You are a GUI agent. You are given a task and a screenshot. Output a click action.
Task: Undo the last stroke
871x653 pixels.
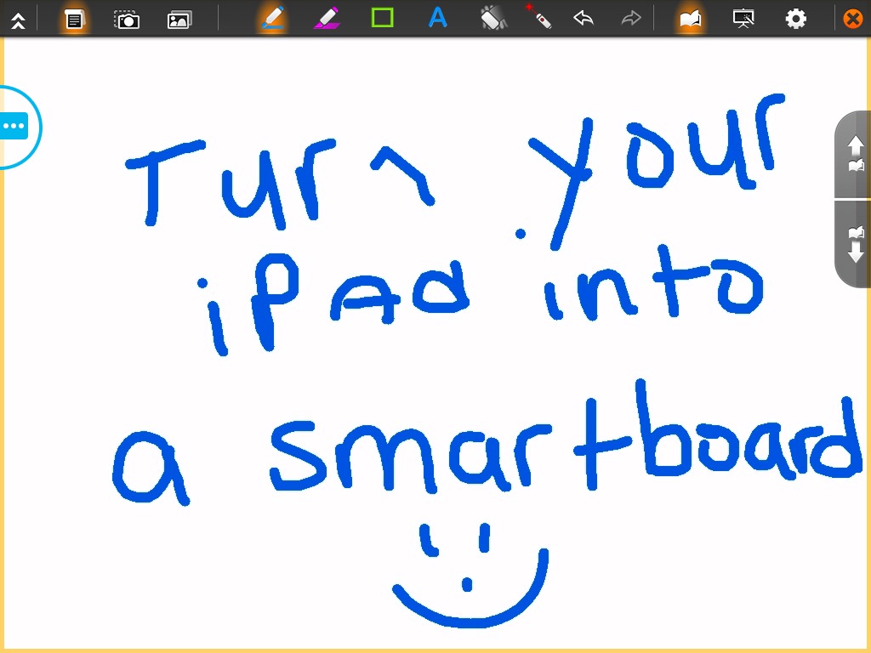pyautogui.click(x=584, y=19)
